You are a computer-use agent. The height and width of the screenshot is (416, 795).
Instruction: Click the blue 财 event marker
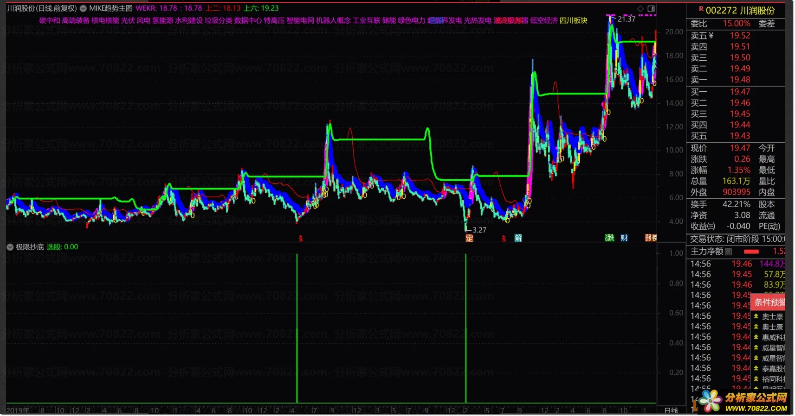point(624,238)
